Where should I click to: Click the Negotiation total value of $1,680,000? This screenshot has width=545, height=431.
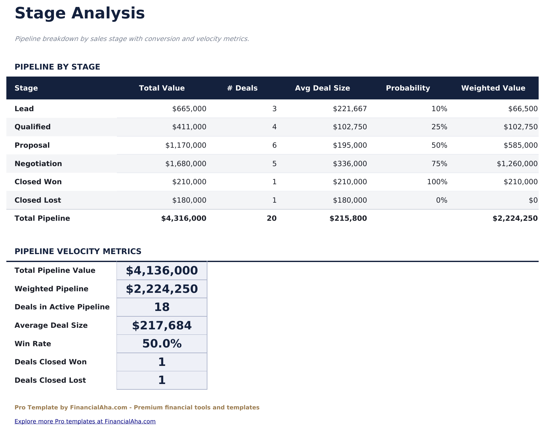pos(188,164)
